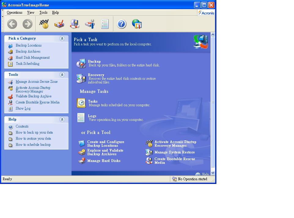The height and width of the screenshot is (218, 294).
Task: Open How to restore your data
Action: 33,139
